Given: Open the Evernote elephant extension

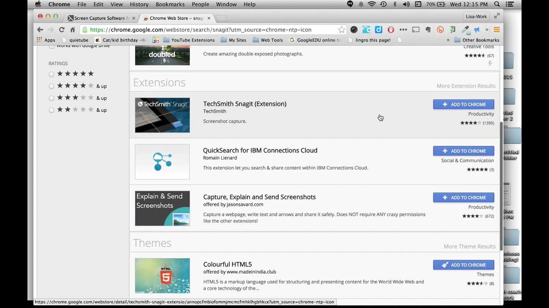Looking at the screenshot, I should click(x=428, y=30).
